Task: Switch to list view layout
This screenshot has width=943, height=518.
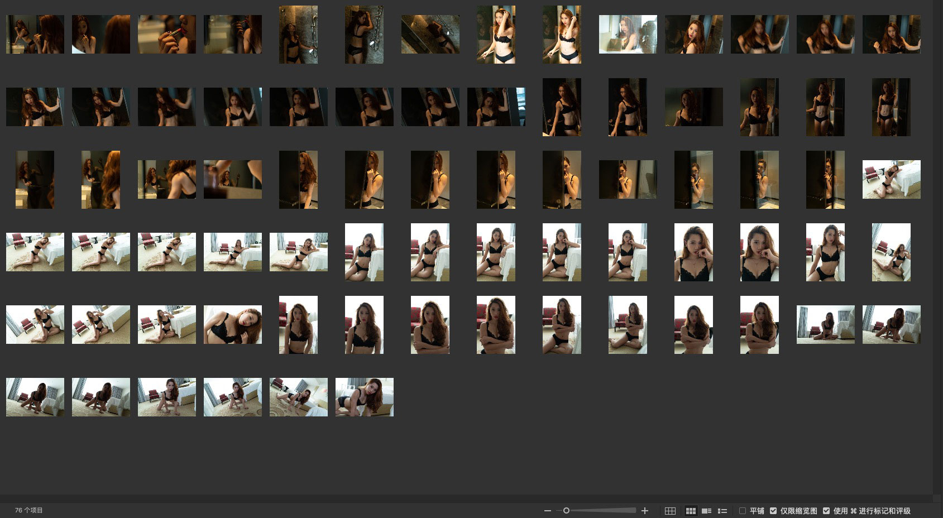Action: (722, 511)
